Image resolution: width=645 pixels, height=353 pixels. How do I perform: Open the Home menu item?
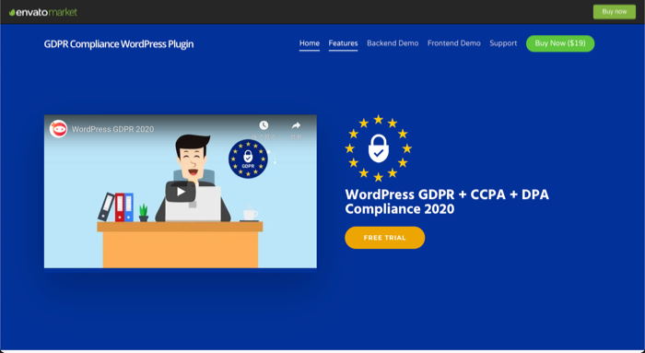[x=310, y=43]
